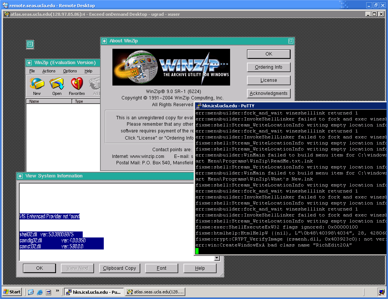Click the Windows Start button
The width and height of the screenshot is (388, 299).
point(12,292)
